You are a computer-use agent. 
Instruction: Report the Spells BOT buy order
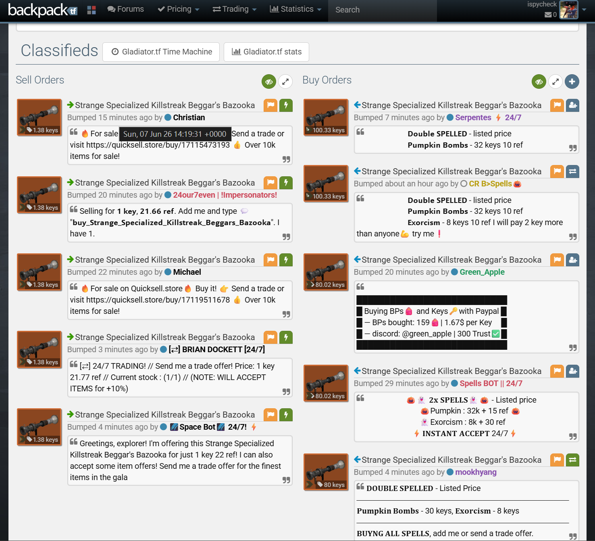557,371
